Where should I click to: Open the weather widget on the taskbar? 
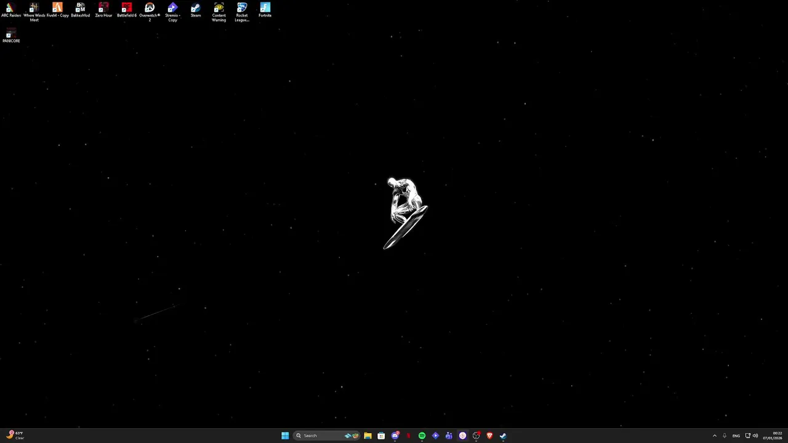(x=15, y=436)
